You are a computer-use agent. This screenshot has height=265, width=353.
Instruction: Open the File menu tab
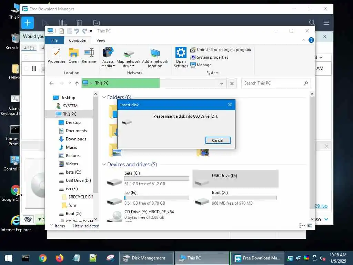click(54, 40)
